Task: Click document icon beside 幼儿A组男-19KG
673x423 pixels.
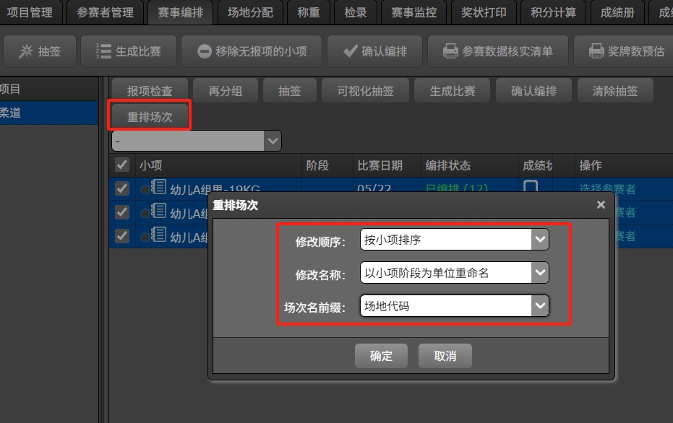Action: click(x=158, y=188)
